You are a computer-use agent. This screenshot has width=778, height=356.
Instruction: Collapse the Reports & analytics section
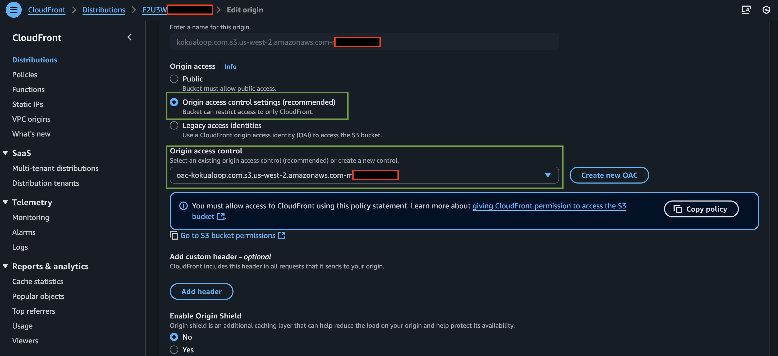point(6,266)
